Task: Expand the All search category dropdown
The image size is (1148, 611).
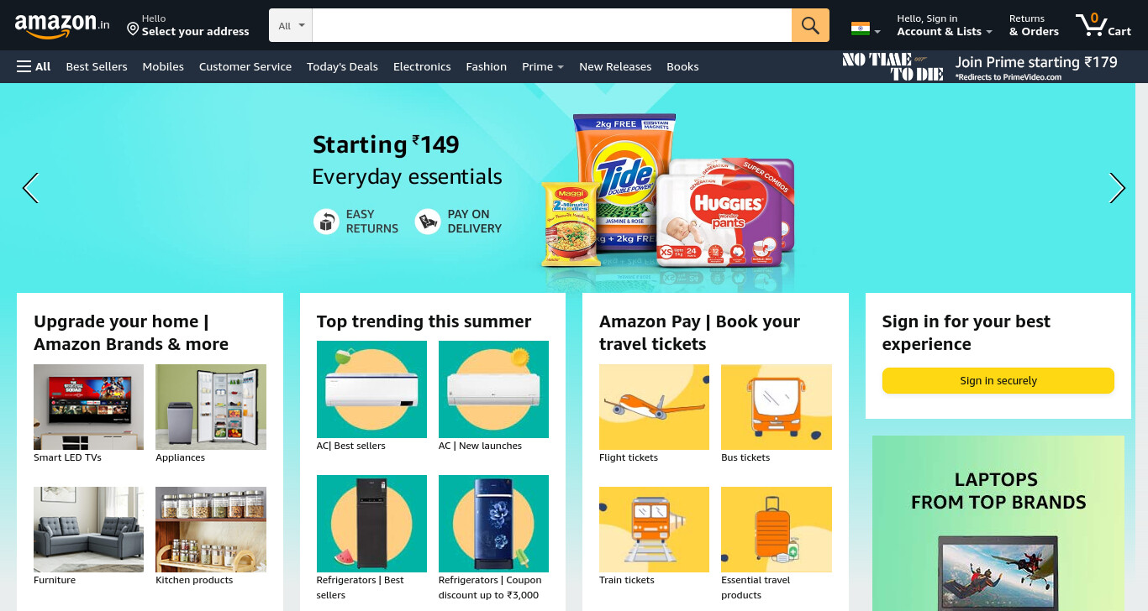Action: click(291, 25)
